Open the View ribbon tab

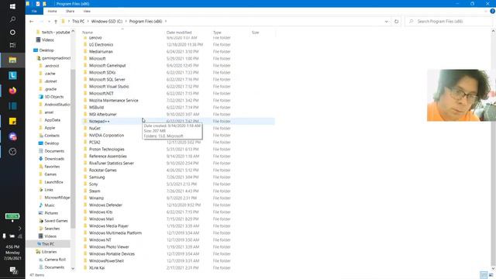click(87, 11)
